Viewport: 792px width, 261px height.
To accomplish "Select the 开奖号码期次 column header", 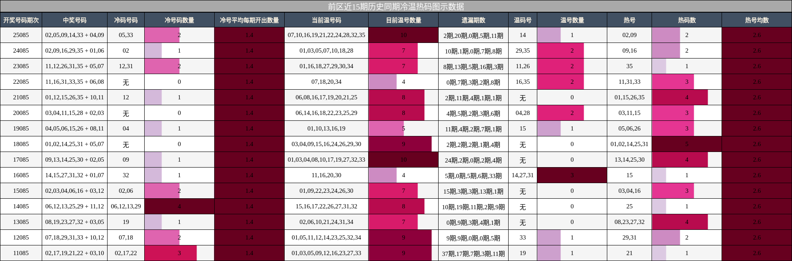I will [x=21, y=20].
